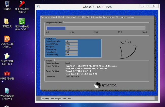
Task: Click the restore progress indicator bar
Action: click(95, 28)
